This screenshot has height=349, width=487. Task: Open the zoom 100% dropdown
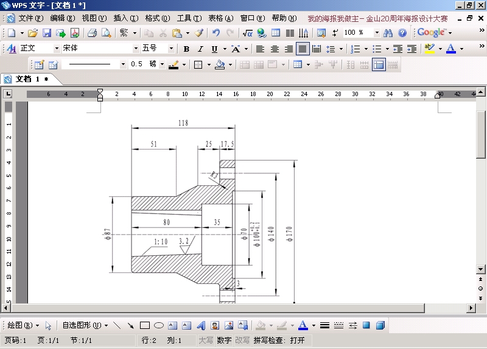377,32
